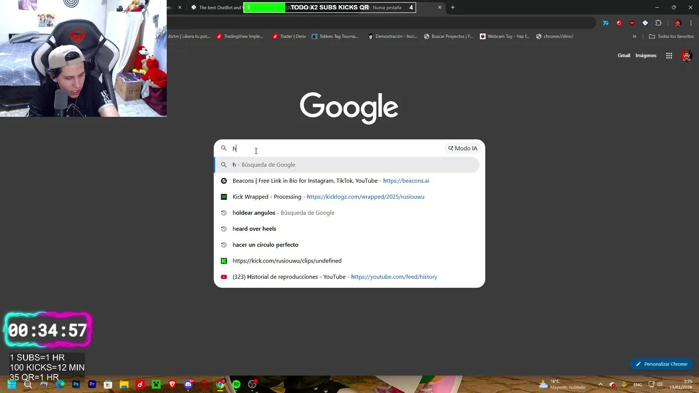This screenshot has height=393, width=699.
Task: Click the Imágenes link
Action: point(645,56)
